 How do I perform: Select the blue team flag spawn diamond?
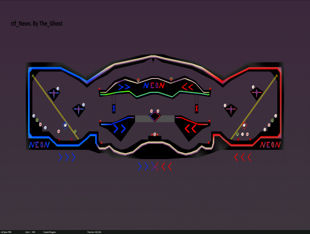pos(66,125)
